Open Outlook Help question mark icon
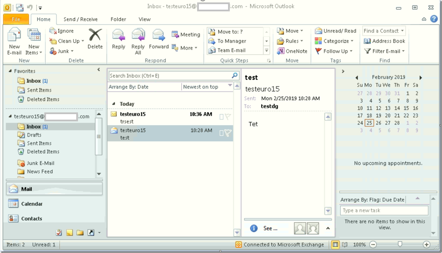This screenshot has width=442, height=253. 434,19
